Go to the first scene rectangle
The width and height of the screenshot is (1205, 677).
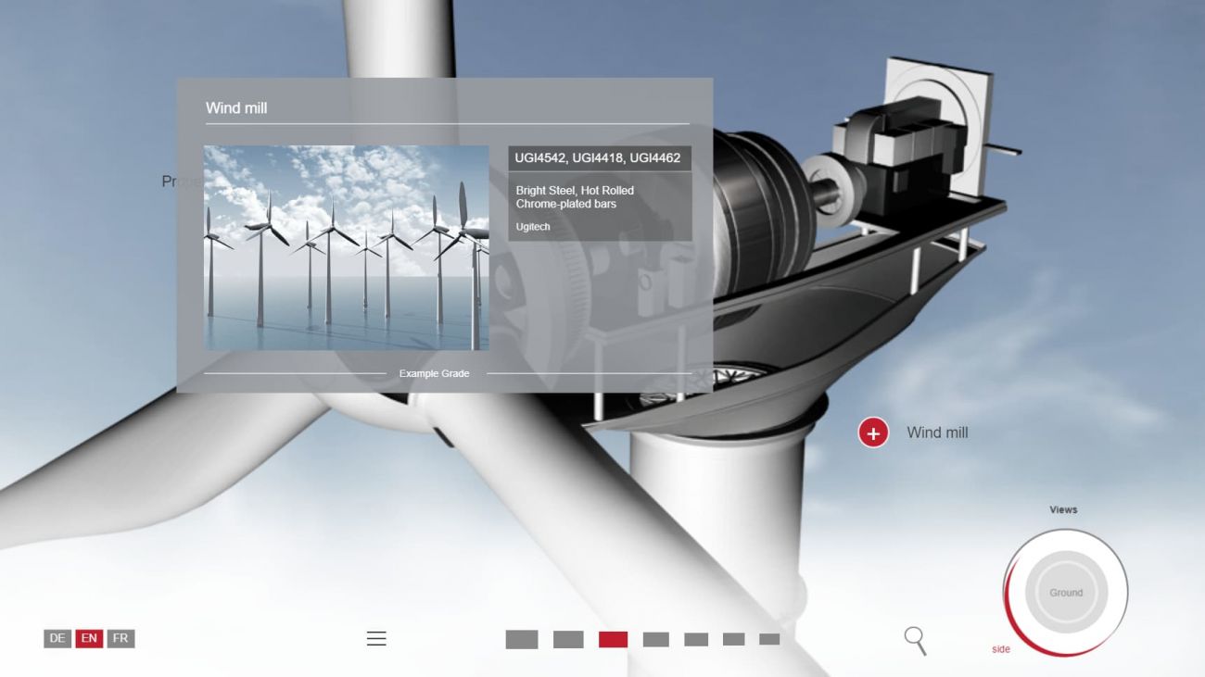[522, 639]
